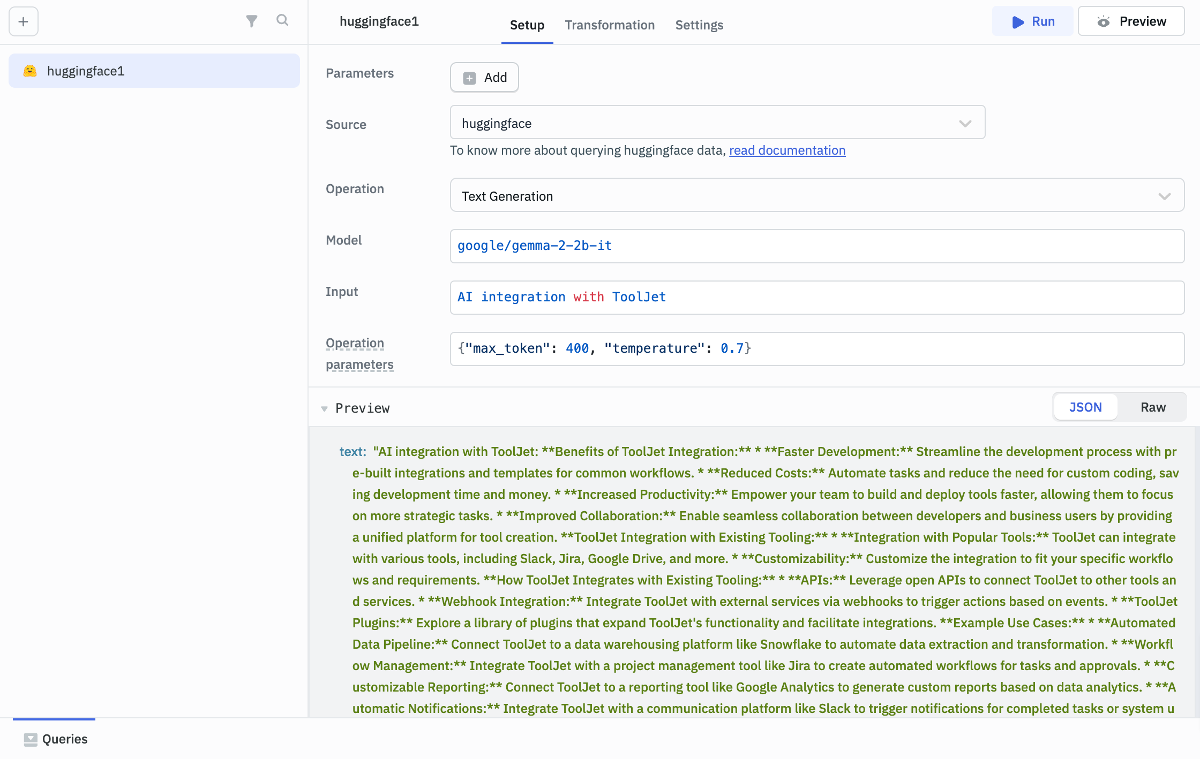Open the Source huggingface dropdown
Image resolution: width=1200 pixels, height=759 pixels.
tap(717, 123)
